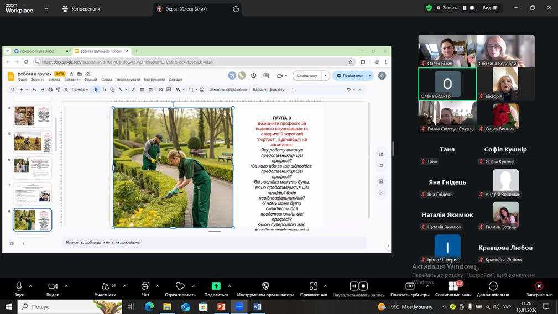Click the Дополнительно more options icon
558x314 pixels.
pyautogui.click(x=493, y=286)
